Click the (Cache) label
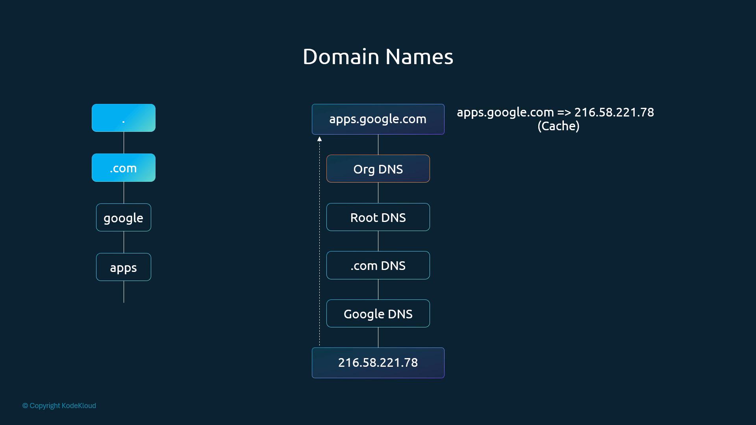 coord(558,126)
